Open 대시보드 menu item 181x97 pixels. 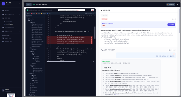pyautogui.click(x=7, y=11)
